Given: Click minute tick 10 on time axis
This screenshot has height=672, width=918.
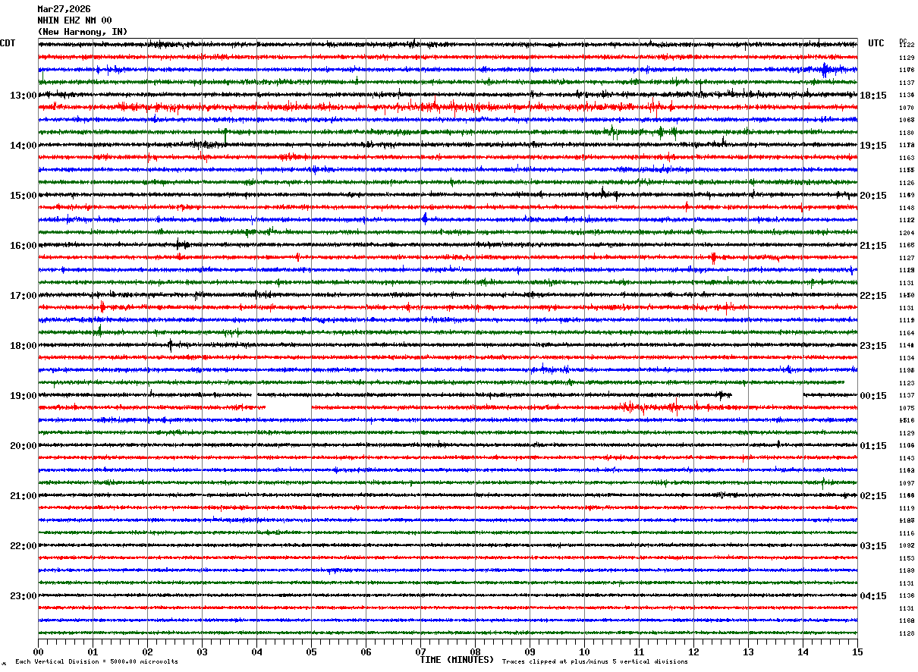Looking at the screenshot, I should click(584, 652).
